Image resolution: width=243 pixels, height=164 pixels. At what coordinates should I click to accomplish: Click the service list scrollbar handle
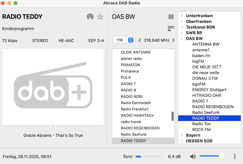point(172,116)
